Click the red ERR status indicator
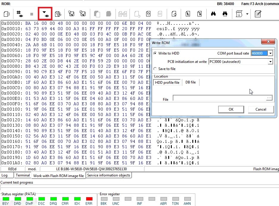 click(x=89, y=199)
